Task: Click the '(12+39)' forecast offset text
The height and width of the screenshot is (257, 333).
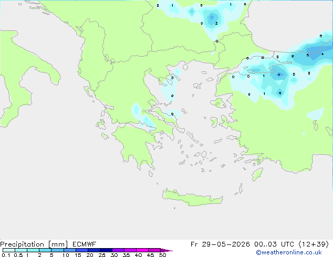Action: 314,244
